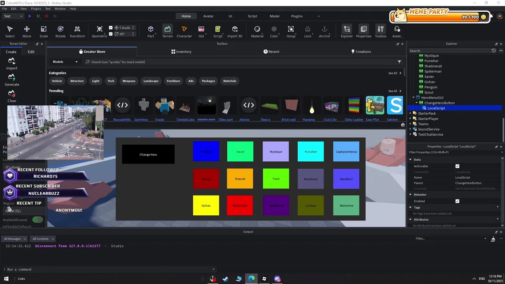The image size is (505, 284).
Task: Open the Toolbox filter funnel icon
Action: tap(399, 62)
